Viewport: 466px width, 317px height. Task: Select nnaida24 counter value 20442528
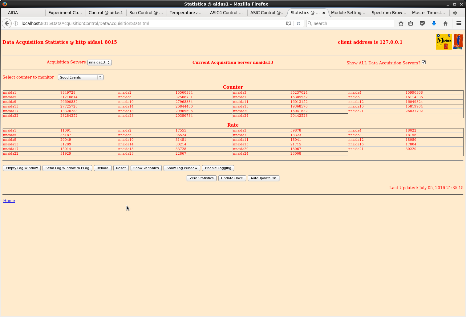299,116
